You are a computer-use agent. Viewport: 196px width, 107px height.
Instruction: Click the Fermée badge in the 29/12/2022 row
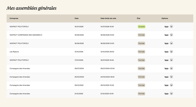point(141,85)
